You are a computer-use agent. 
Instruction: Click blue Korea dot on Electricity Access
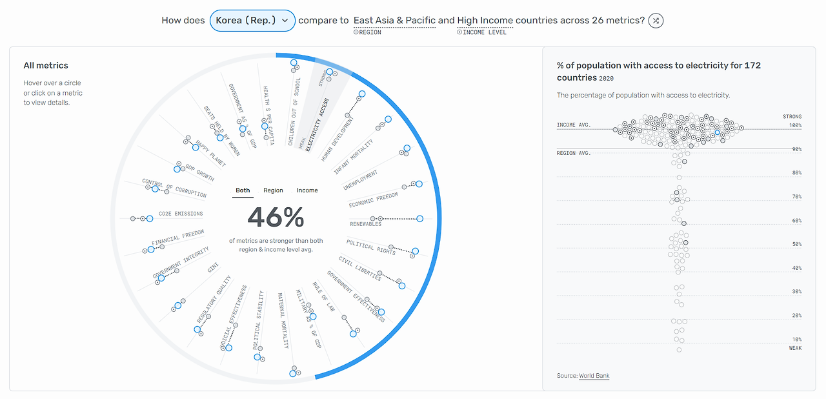[x=330, y=72]
